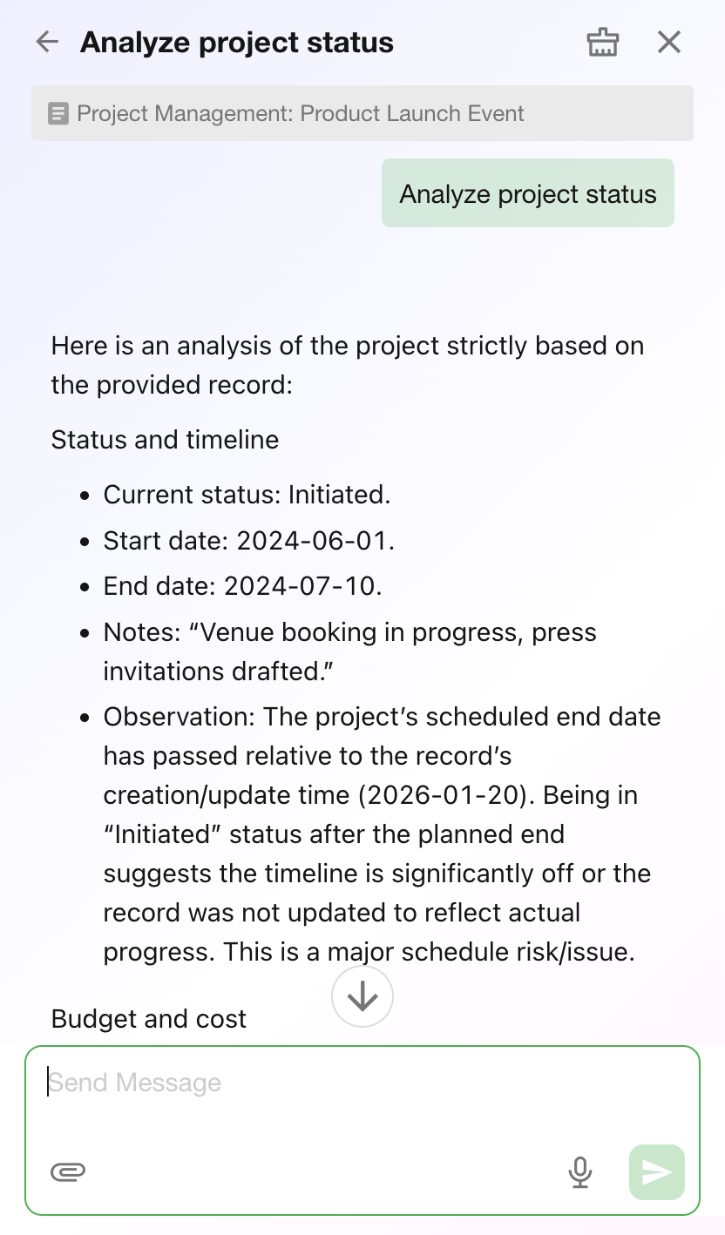Click the intro line 'Here is an analysis'

[x=347, y=365]
